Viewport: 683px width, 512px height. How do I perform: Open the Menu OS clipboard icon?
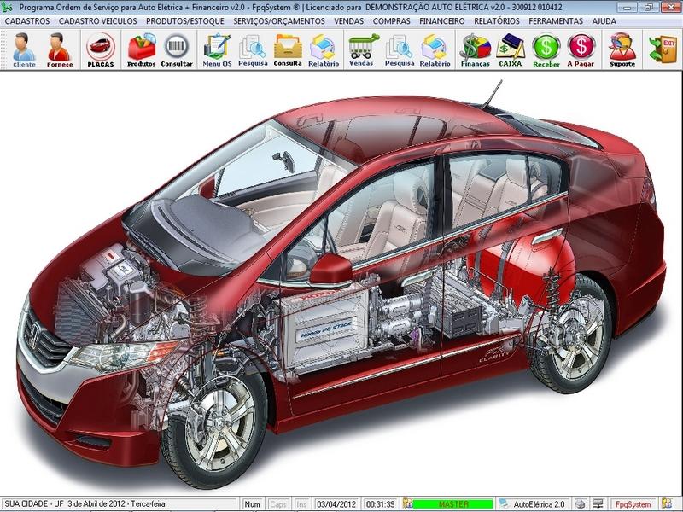pos(217,49)
